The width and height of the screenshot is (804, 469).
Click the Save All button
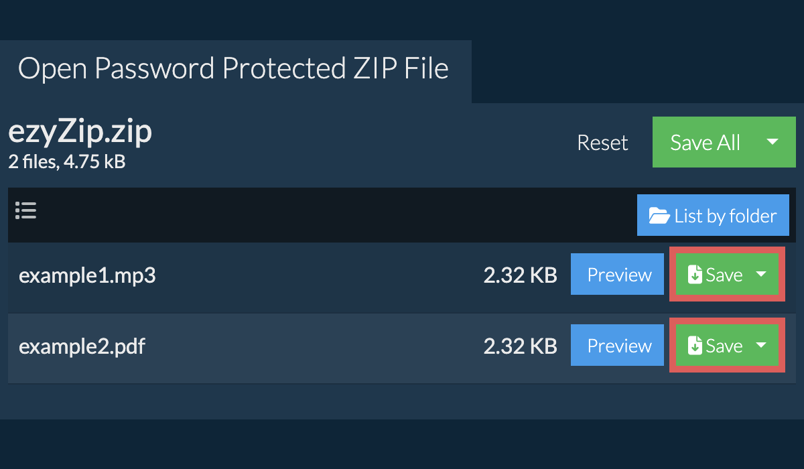pyautogui.click(x=705, y=142)
